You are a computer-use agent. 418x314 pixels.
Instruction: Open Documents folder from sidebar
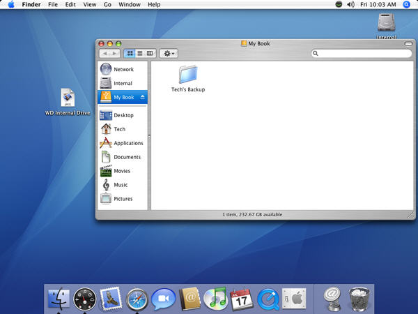(x=123, y=157)
